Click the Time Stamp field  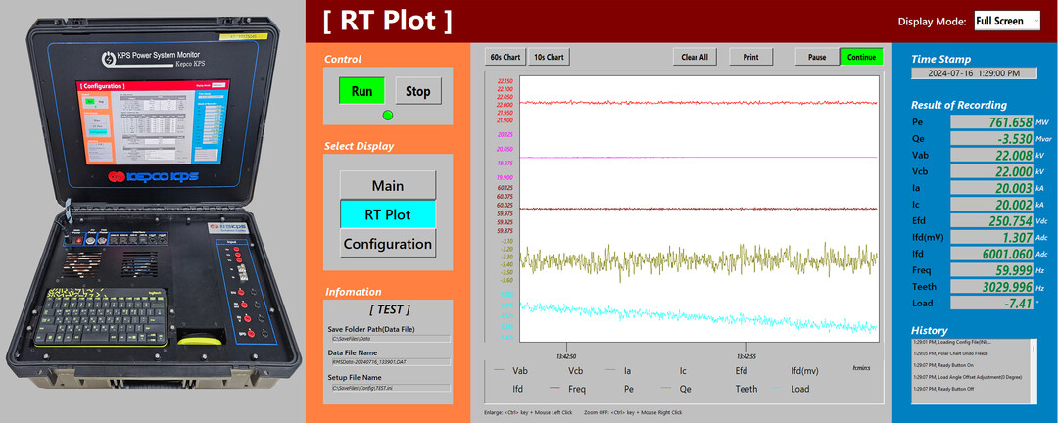[974, 73]
